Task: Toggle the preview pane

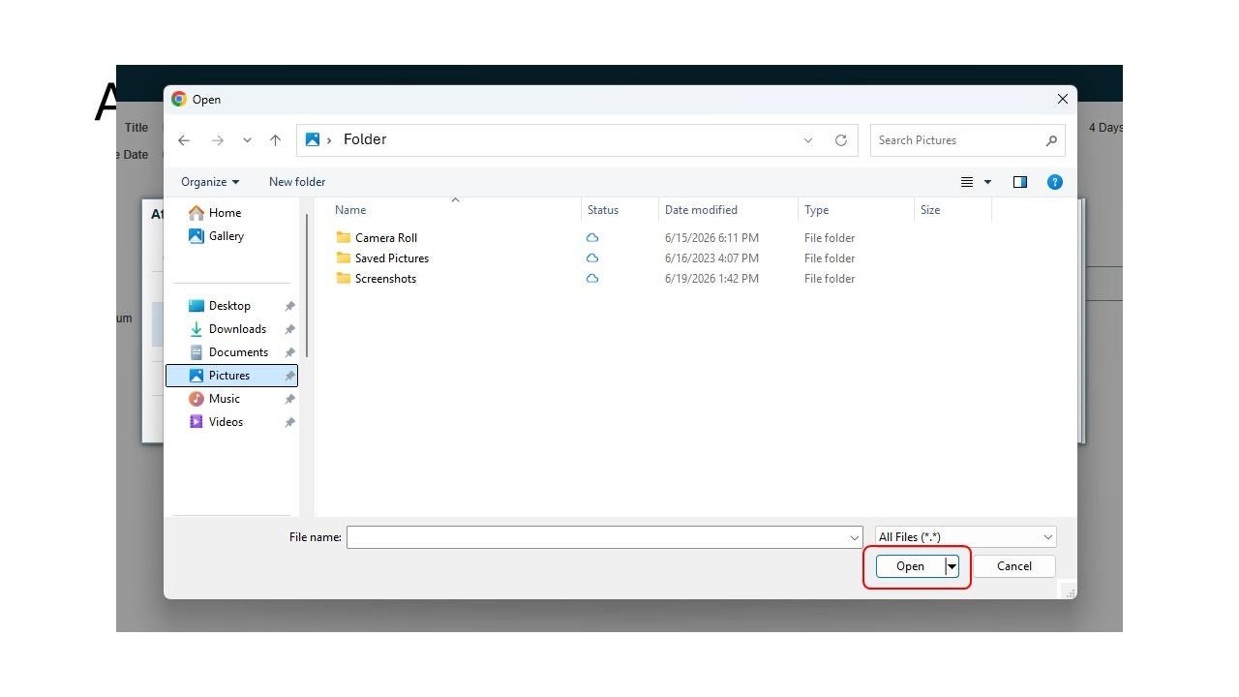Action: tap(1019, 182)
